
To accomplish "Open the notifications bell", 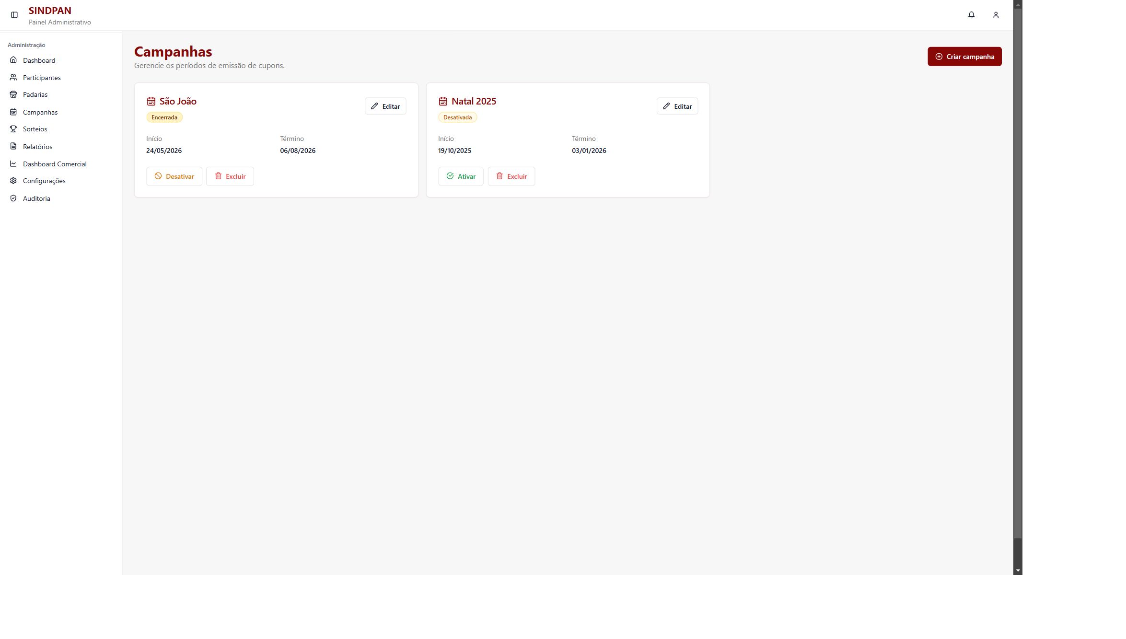I will tap(971, 15).
